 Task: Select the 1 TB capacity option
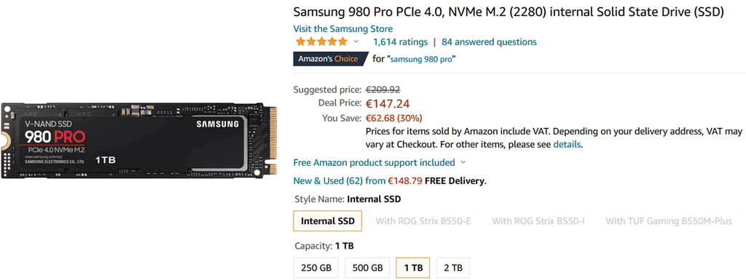[x=413, y=268]
